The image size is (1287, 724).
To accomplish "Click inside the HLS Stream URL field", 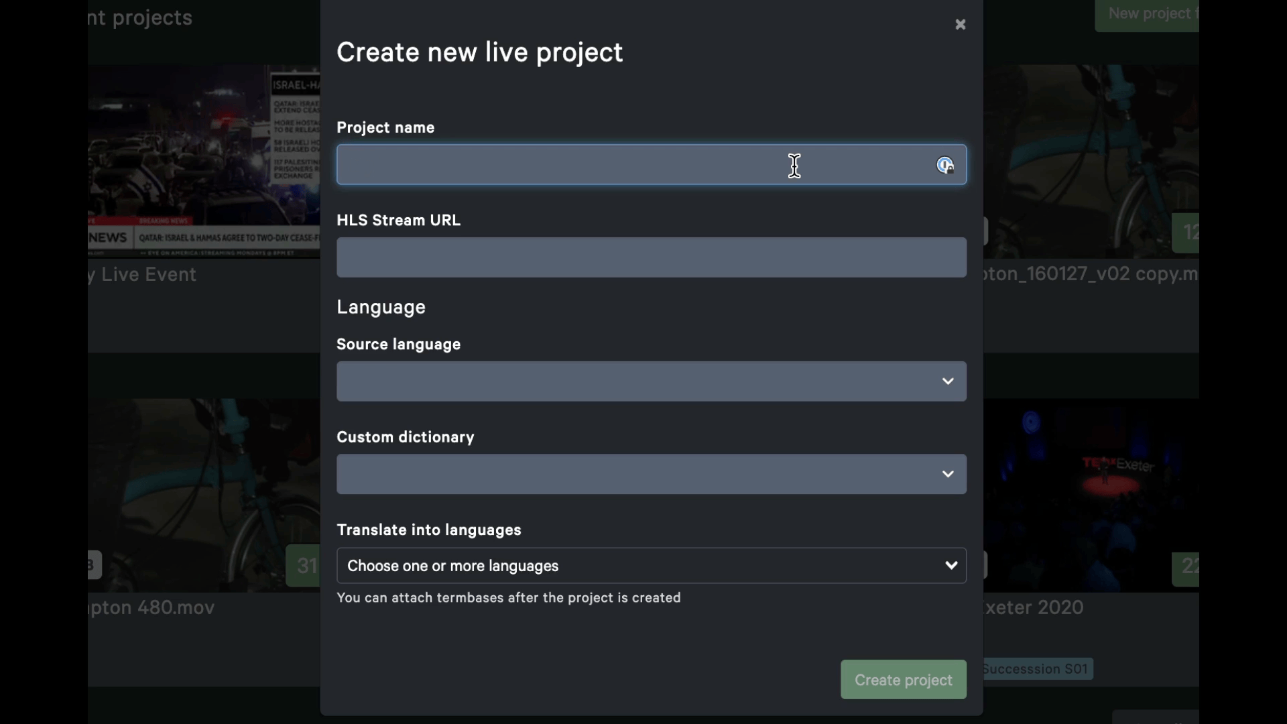I will coord(651,257).
